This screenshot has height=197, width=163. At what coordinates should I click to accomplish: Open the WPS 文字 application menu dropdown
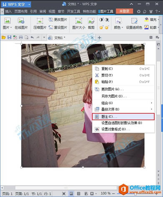29,4
